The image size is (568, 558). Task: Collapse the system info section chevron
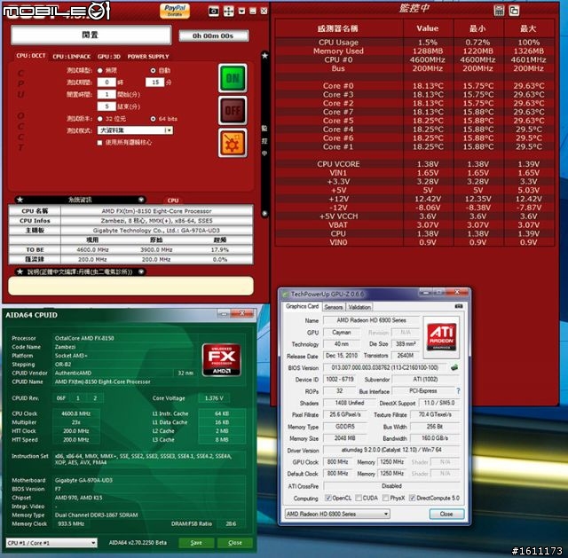[x=141, y=200]
